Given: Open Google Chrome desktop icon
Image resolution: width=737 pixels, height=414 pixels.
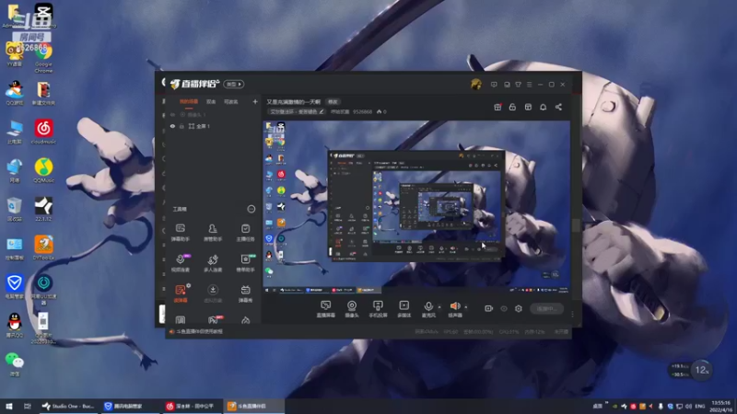Looking at the screenshot, I should point(43,59).
